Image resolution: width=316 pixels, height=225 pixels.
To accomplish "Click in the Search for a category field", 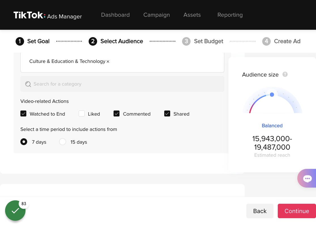I will point(122,84).
